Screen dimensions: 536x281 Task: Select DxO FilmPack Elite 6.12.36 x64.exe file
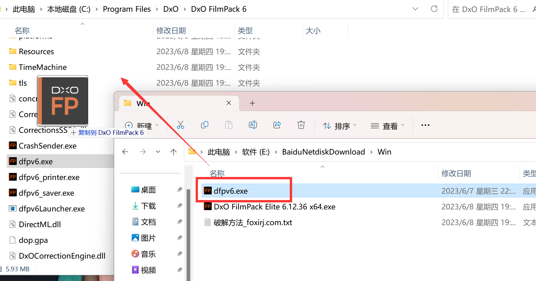[274, 207]
